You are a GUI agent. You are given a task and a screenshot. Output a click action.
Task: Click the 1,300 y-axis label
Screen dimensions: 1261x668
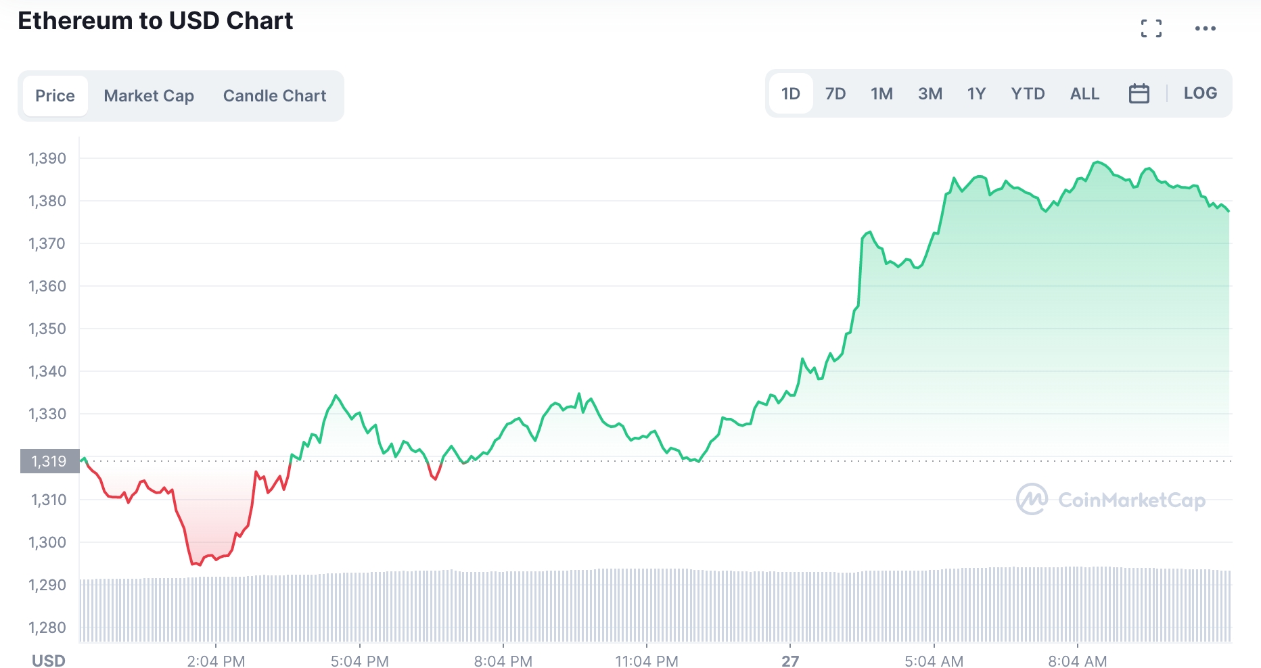coord(47,542)
